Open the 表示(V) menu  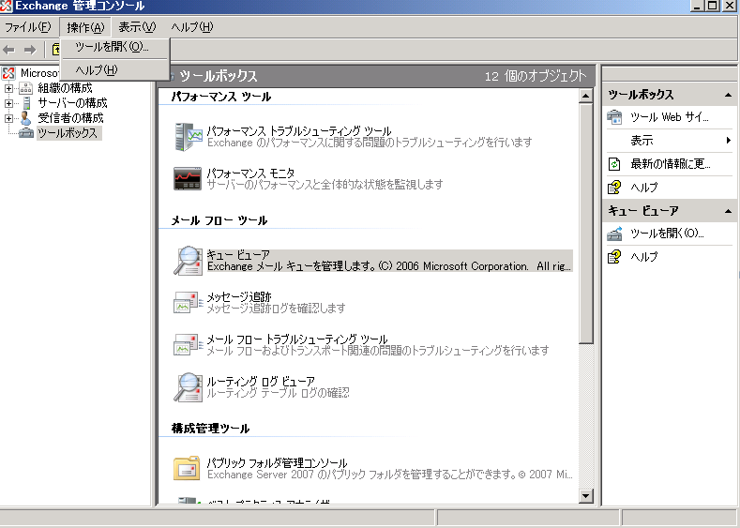click(x=137, y=27)
